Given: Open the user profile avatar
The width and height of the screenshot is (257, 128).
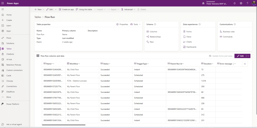Looking at the screenshot, I should pos(254,3).
